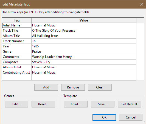Select the Genre tag cell
146x124 pixels.
point(17,52)
